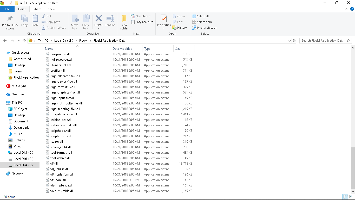Go up one folder level
Screen dimensions: 355x200
click(24, 41)
